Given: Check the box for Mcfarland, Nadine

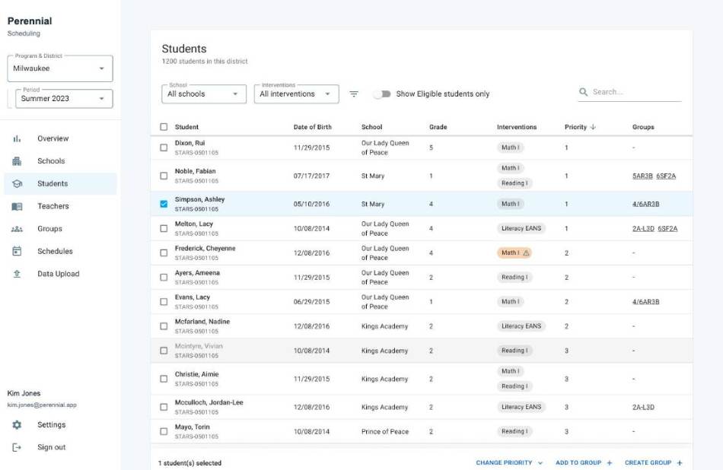Looking at the screenshot, I should [x=164, y=326].
